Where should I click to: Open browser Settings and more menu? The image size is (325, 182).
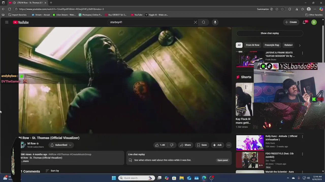tap(315, 9)
